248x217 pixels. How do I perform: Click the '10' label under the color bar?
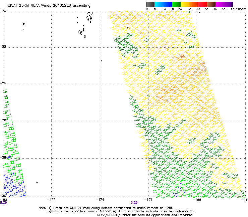tap(164, 9)
